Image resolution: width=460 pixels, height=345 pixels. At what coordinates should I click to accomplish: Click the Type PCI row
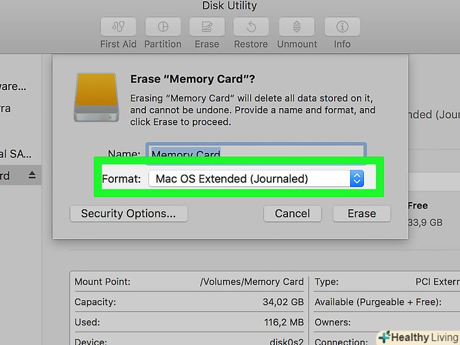click(385, 282)
